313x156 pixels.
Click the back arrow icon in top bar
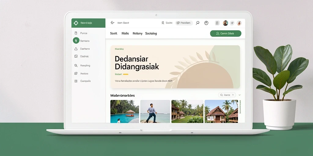112,23
